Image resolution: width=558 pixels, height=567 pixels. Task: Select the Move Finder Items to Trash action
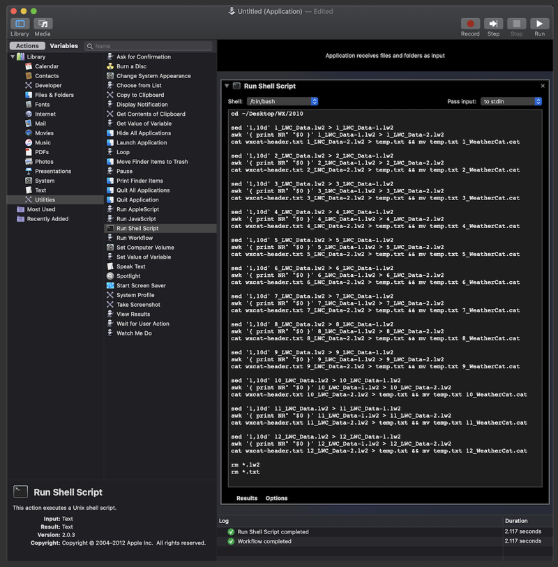pos(152,162)
